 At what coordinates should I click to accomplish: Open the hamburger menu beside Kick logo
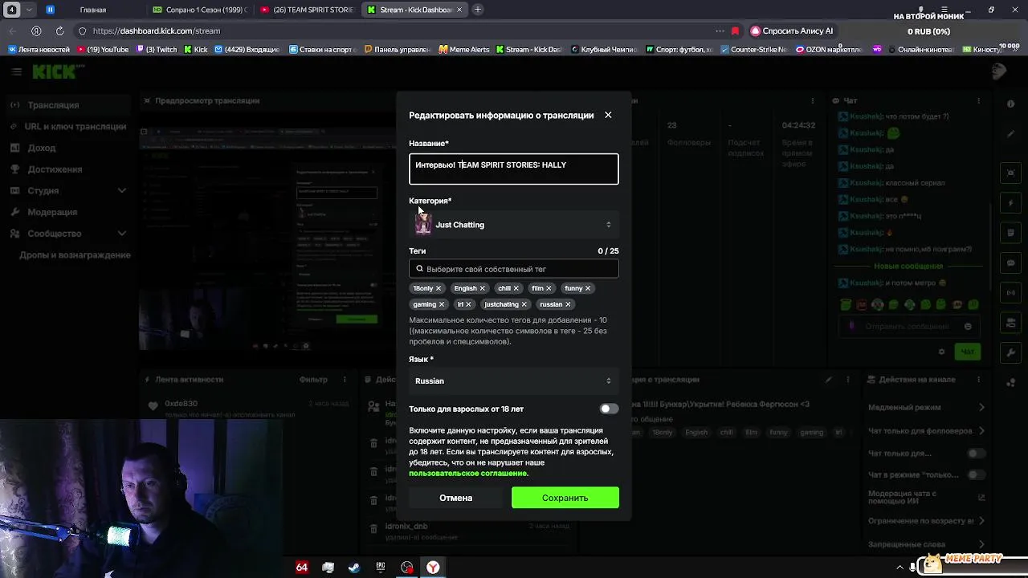point(16,71)
